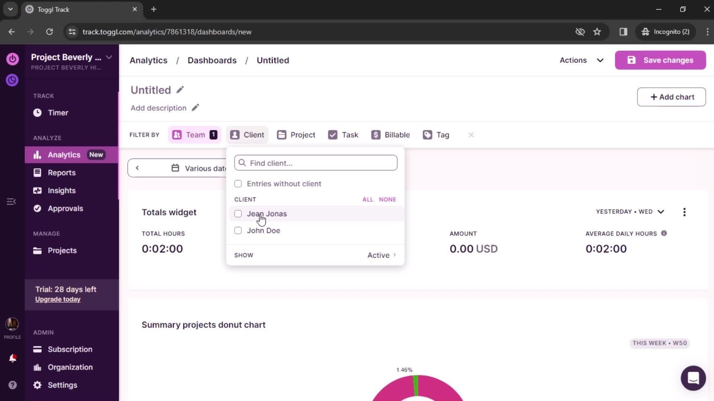The height and width of the screenshot is (401, 714).
Task: Enable John Doe client filter
Action: click(238, 230)
